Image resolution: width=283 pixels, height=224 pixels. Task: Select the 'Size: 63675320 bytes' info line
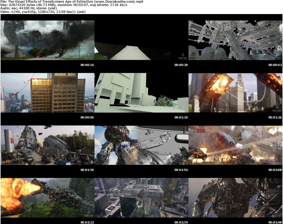[64, 5]
